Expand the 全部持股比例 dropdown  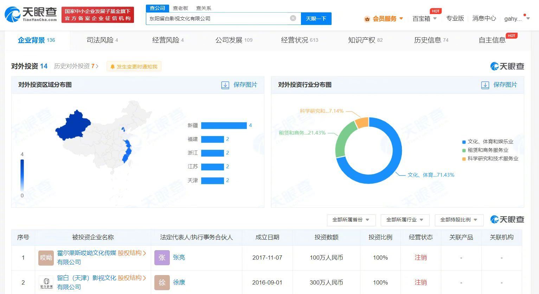(459, 220)
